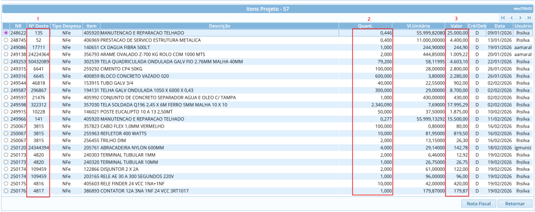Click the Quant. column header
Screen dimensions: 535x212
365,26
